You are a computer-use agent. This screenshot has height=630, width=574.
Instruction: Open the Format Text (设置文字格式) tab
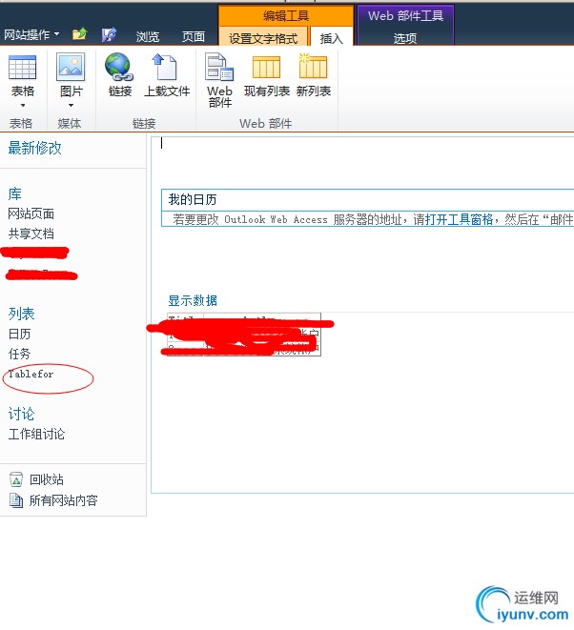pos(263,38)
